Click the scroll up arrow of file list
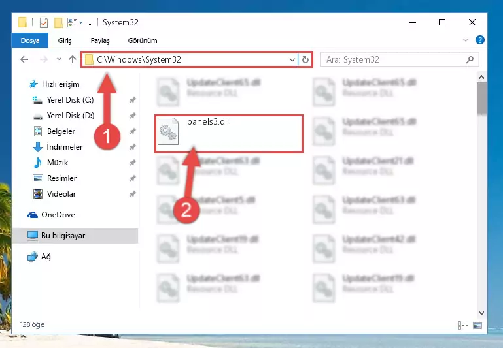 [481, 77]
